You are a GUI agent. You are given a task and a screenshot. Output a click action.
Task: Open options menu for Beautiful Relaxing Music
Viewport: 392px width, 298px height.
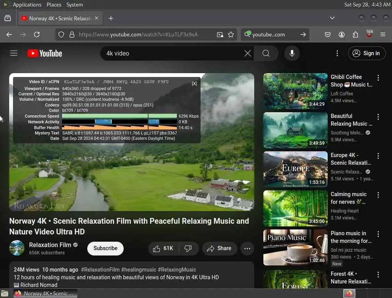[x=378, y=117]
